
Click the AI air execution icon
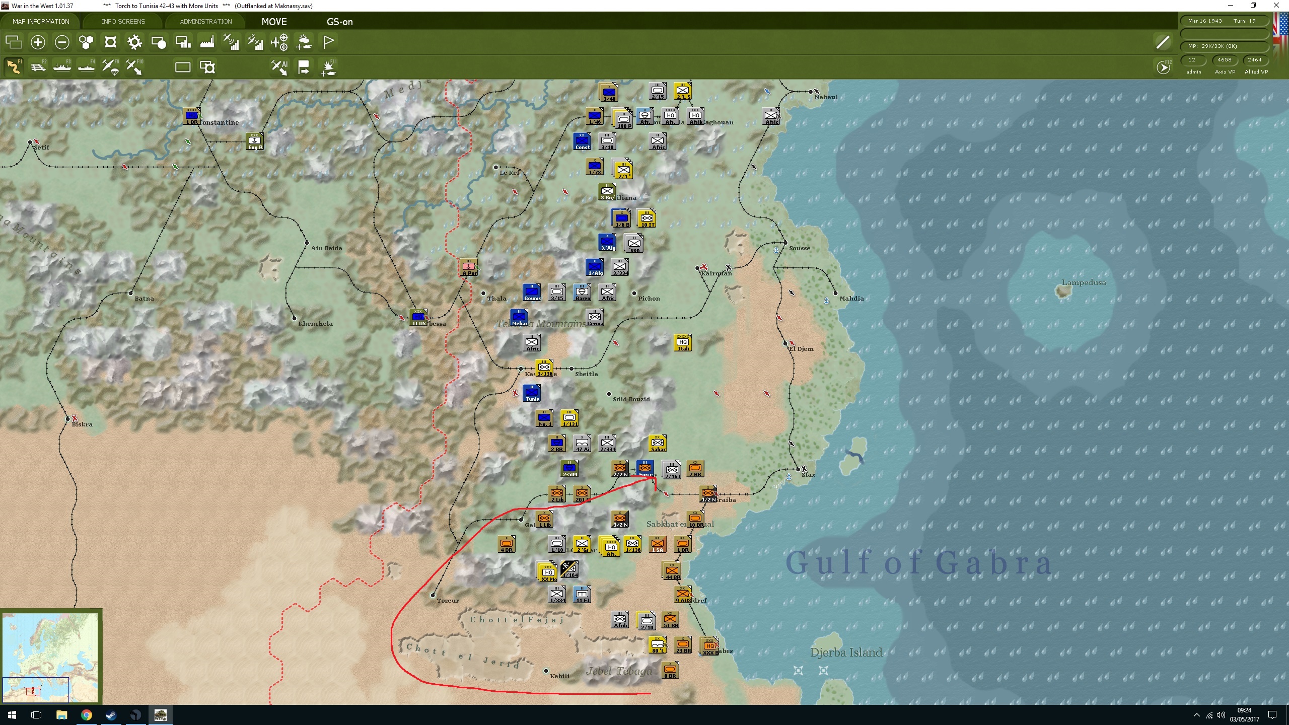(279, 67)
